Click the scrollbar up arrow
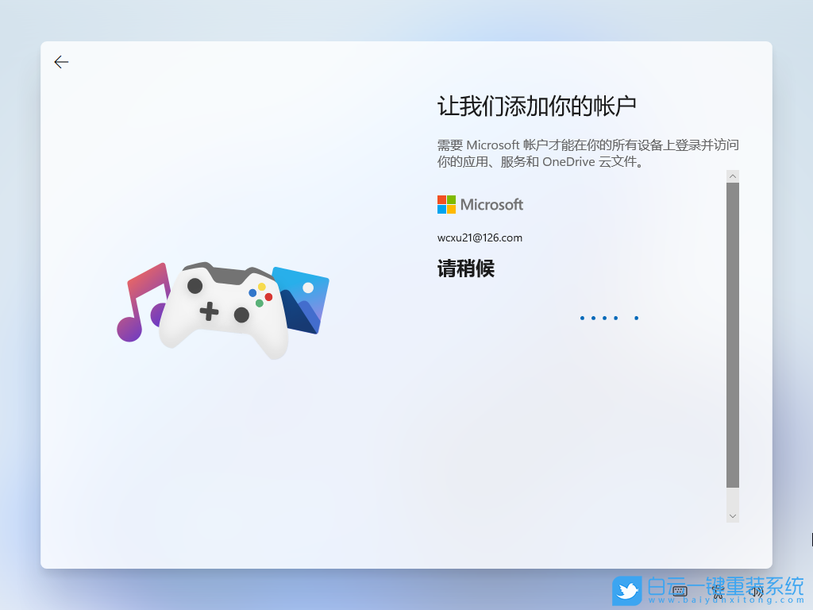Screen dimensions: 813x610 tap(732, 176)
